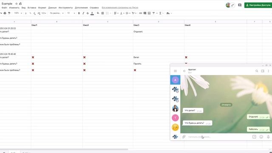Viewport: 272px width, 153px height.
Task: Go back using Telegram's back arrow
Action: coord(184,71)
